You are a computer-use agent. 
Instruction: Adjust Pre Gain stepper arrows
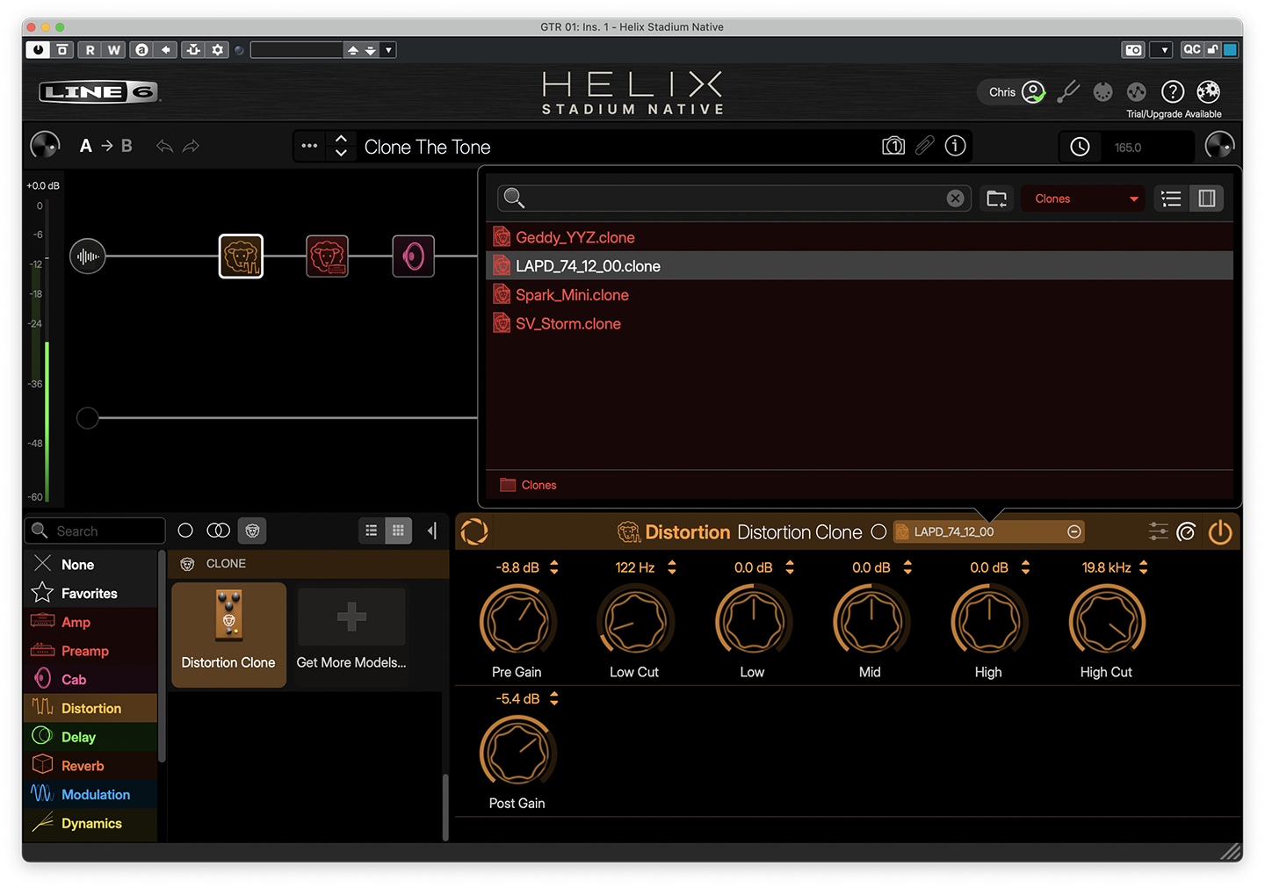pyautogui.click(x=554, y=567)
